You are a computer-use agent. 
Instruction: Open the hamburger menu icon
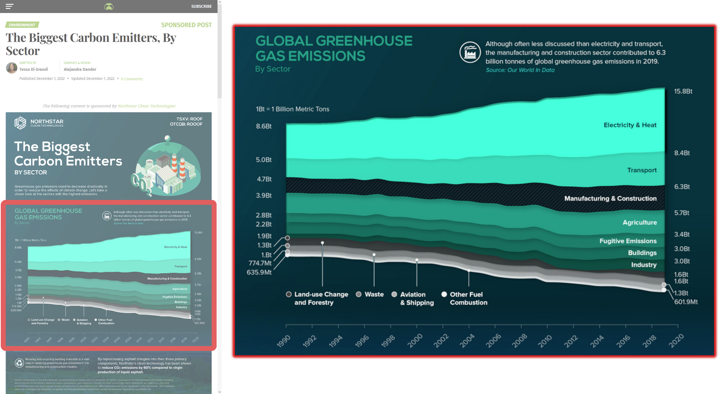coord(10,6)
